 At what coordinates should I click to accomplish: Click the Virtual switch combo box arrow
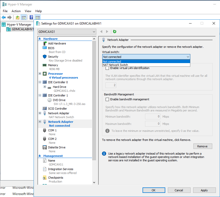(188, 57)
